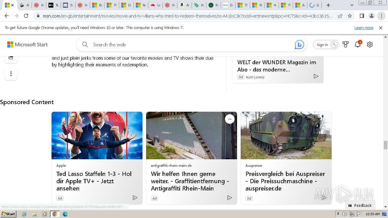
Task: Go back to the previous page
Action: (7, 16)
